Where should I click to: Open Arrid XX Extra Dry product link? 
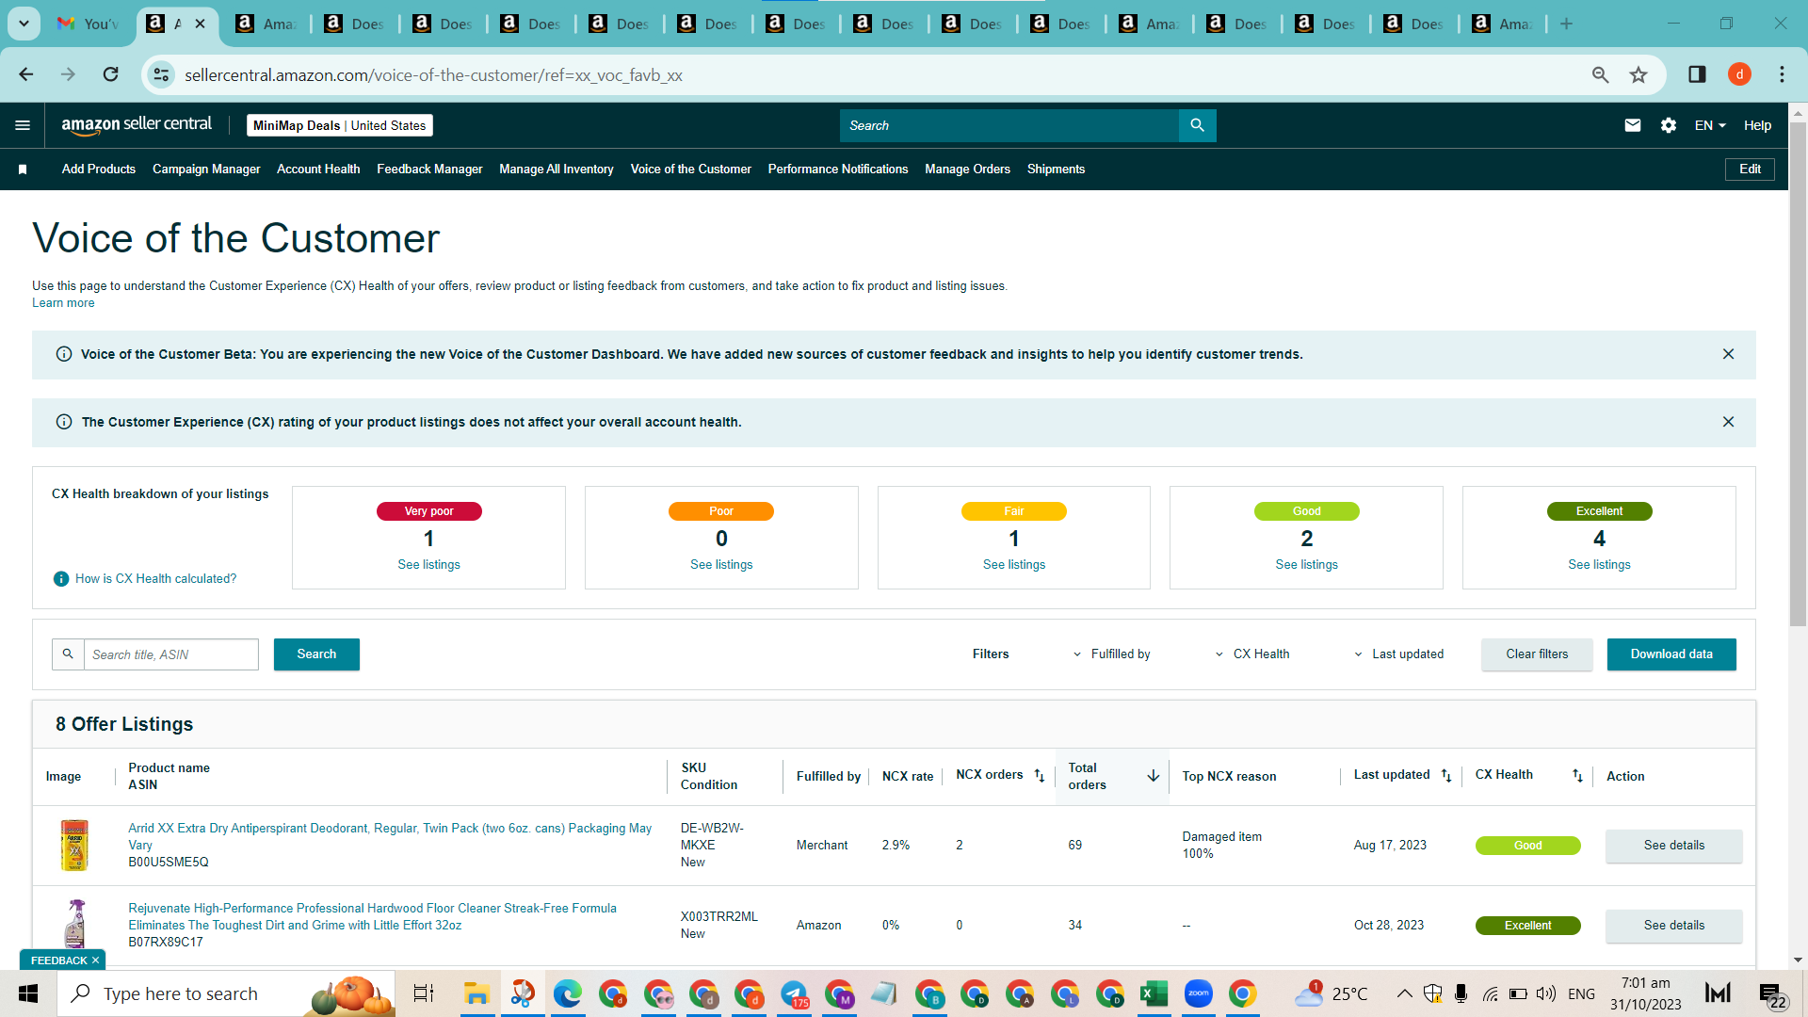coord(390,836)
